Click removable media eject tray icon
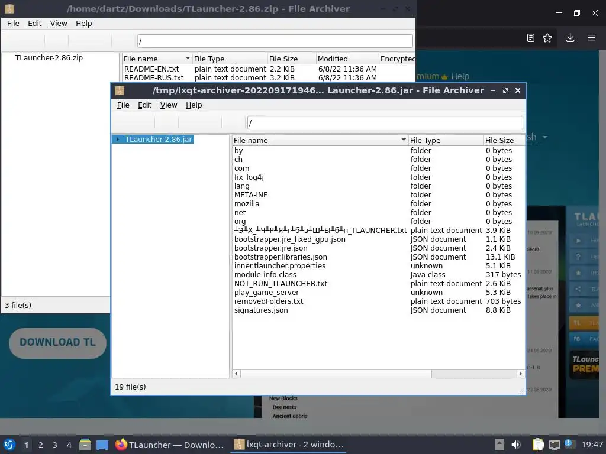This screenshot has width=606, height=454. point(499,445)
